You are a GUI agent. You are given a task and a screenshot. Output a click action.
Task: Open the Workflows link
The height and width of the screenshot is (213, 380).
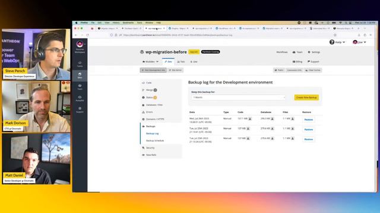pos(282,52)
